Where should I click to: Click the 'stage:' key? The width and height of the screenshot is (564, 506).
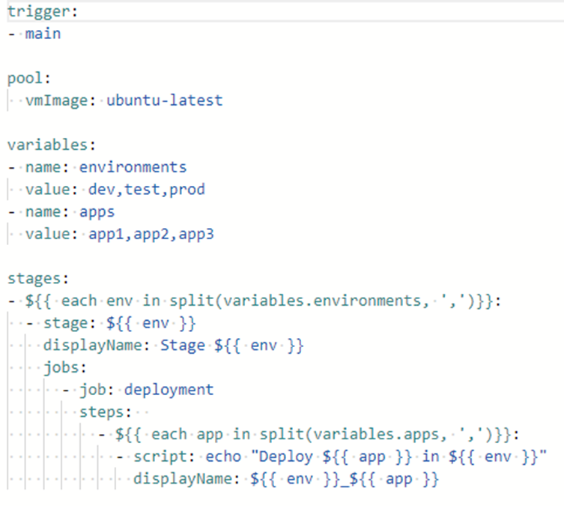[x=70, y=323]
